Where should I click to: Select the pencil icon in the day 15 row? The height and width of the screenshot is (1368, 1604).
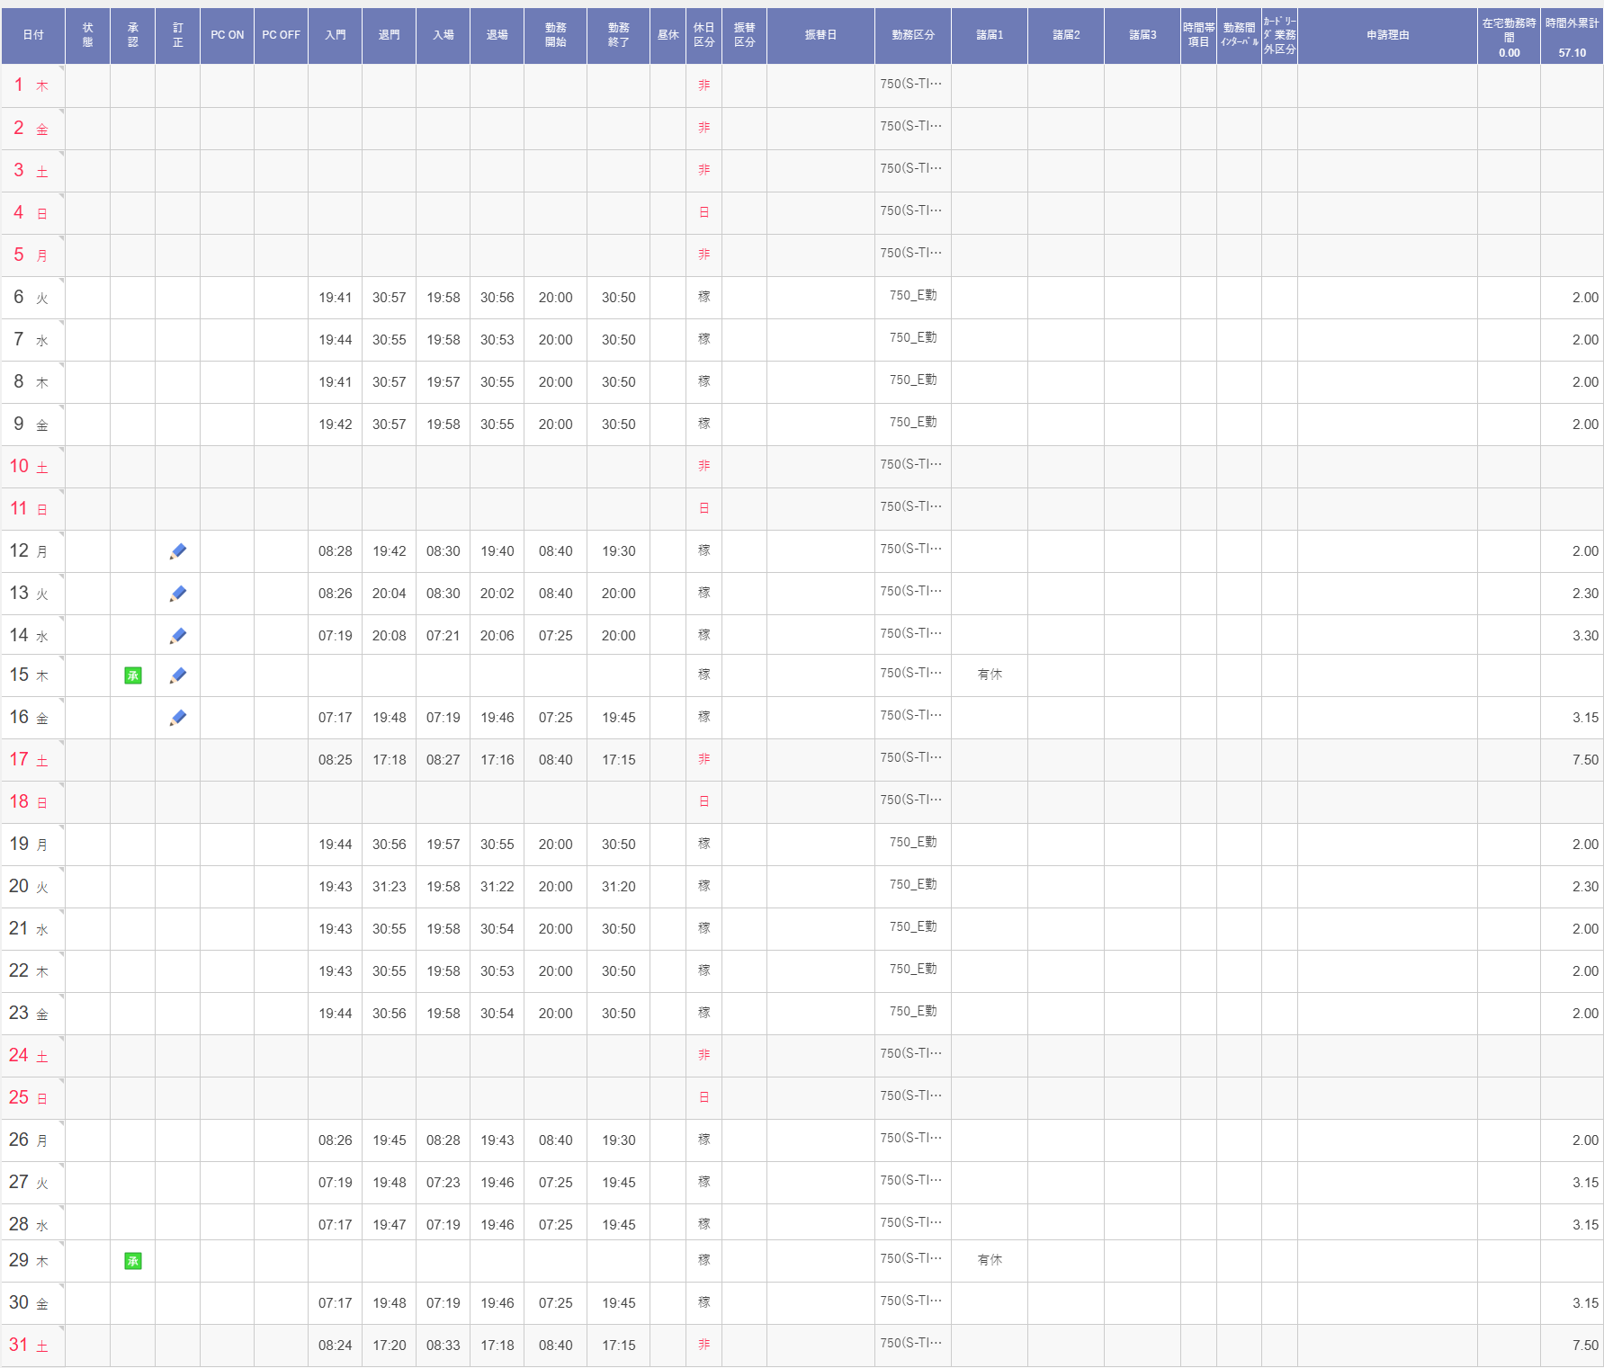[x=177, y=675]
